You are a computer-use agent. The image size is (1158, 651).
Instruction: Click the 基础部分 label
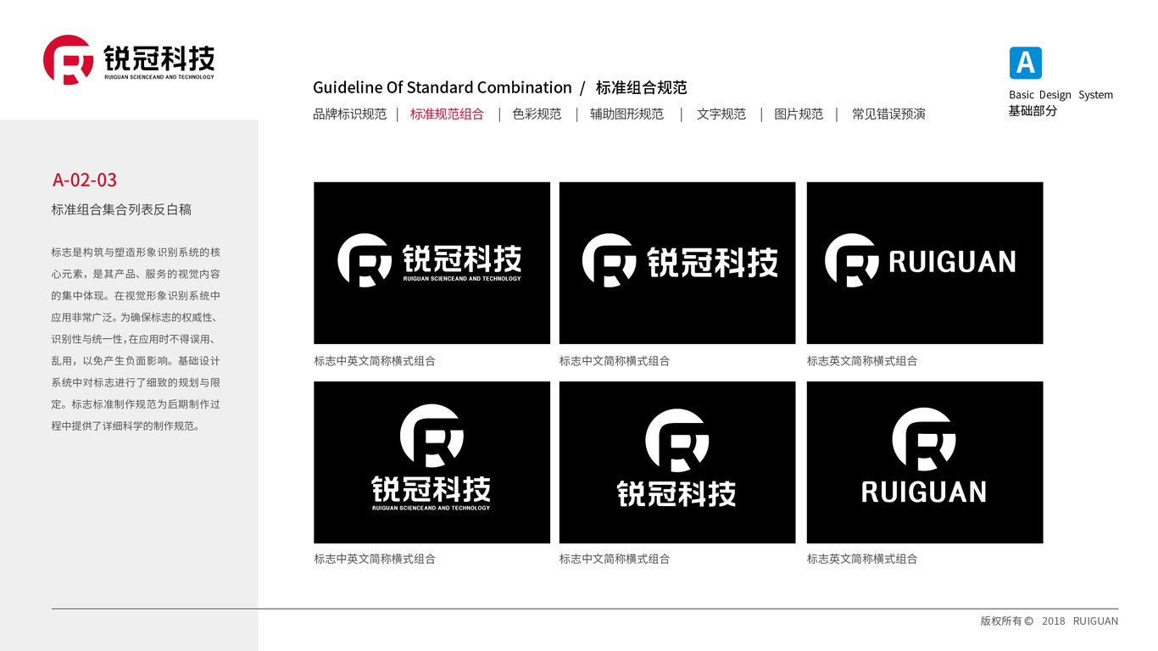click(x=1033, y=111)
